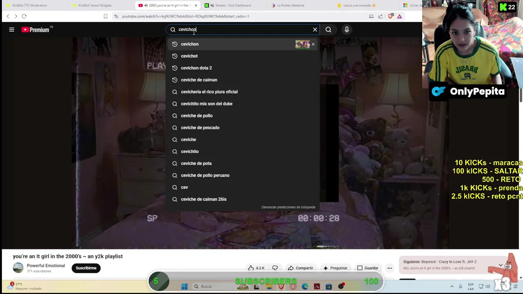Screen dimensions: 523x294
Task: Open more actions three-dot menu
Action: (389, 268)
